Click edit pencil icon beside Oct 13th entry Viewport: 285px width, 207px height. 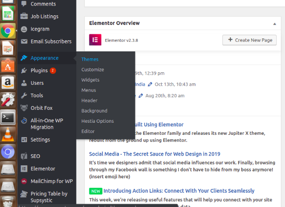tap(150, 84)
